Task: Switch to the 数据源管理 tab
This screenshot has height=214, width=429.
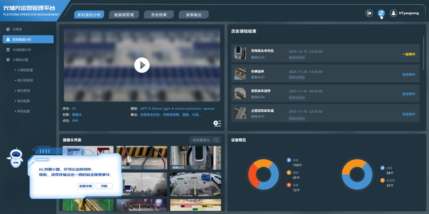Action: click(x=124, y=15)
